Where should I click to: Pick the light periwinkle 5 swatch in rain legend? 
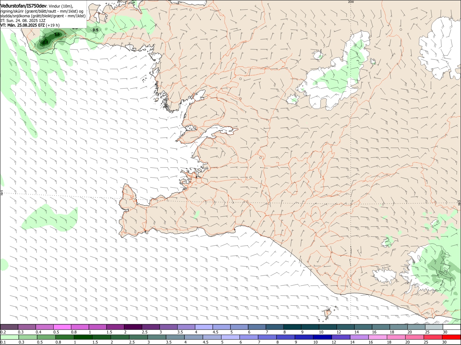[x=230, y=337]
